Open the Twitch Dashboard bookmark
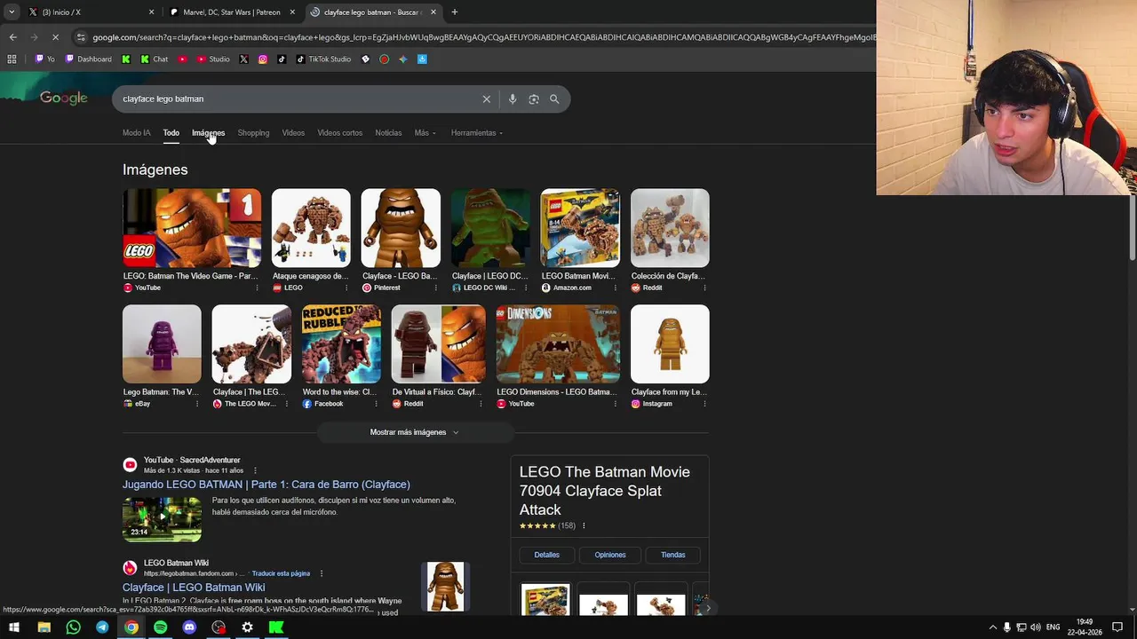The image size is (1137, 639). pyautogui.click(x=89, y=59)
